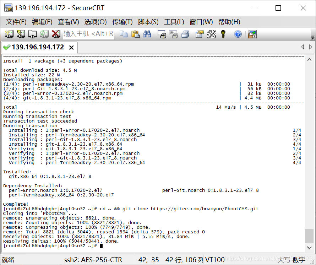
Task: Click 'Installed size: 22 M' line
Action: 32,75
